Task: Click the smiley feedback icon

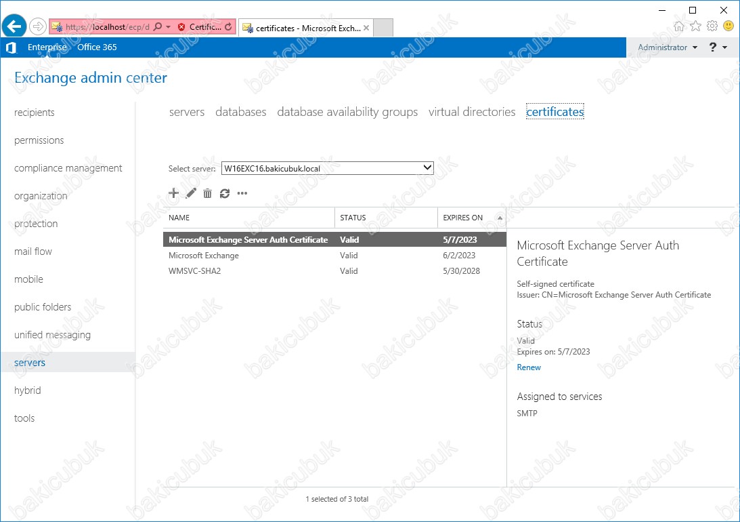Action: click(728, 26)
